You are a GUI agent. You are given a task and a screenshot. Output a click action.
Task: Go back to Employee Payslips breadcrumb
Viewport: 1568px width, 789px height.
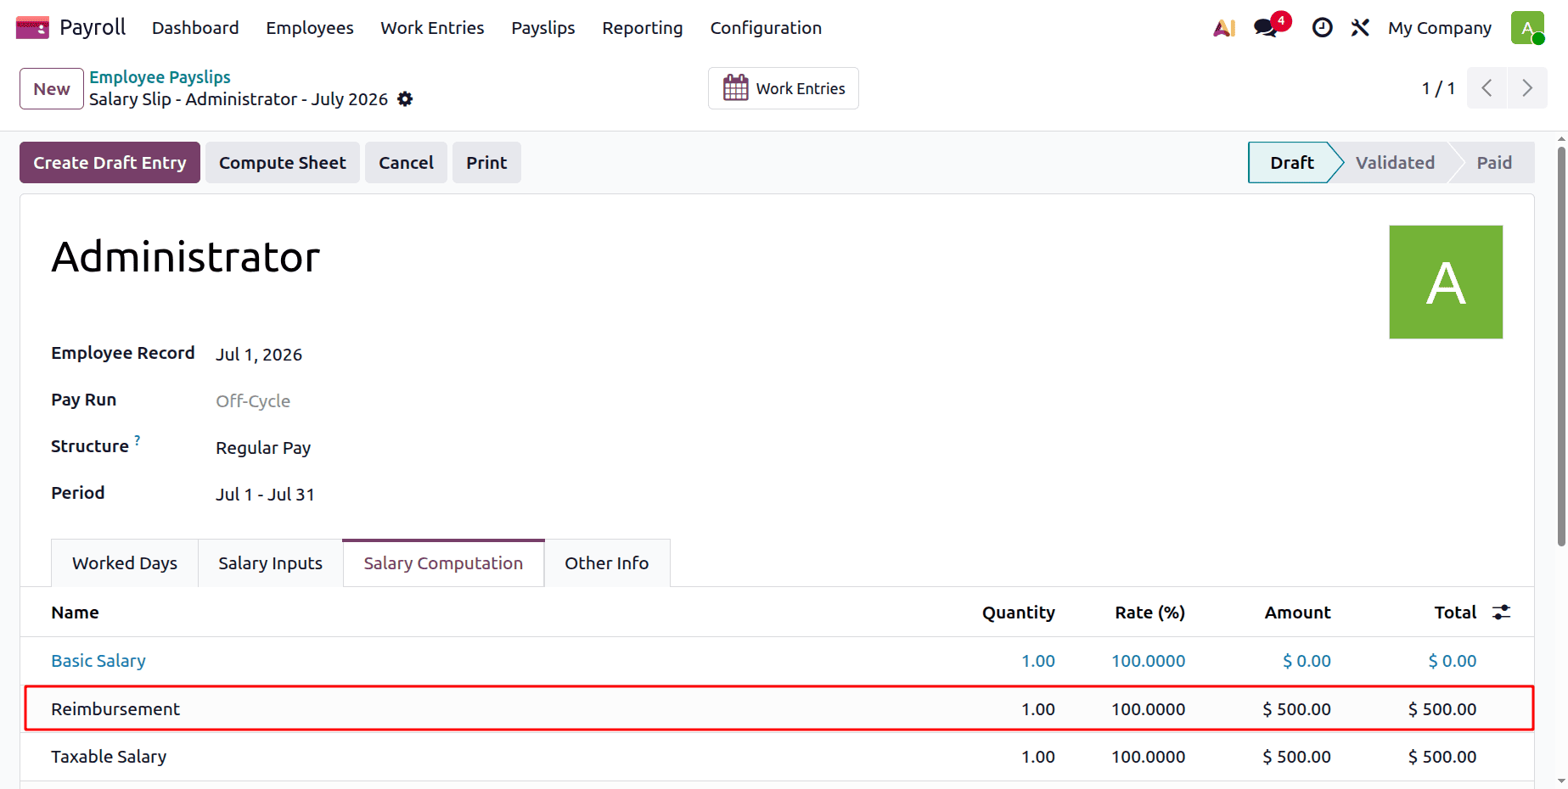[x=160, y=77]
